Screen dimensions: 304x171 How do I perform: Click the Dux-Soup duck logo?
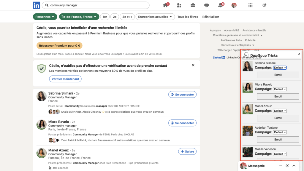point(246,55)
